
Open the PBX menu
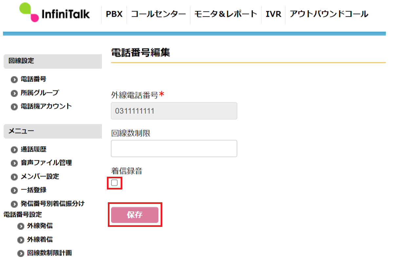pyautogui.click(x=114, y=14)
